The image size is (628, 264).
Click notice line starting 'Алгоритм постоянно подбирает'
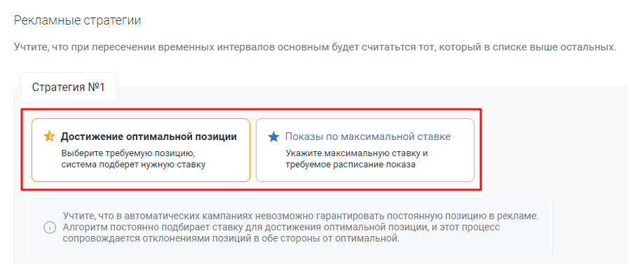[x=280, y=228]
